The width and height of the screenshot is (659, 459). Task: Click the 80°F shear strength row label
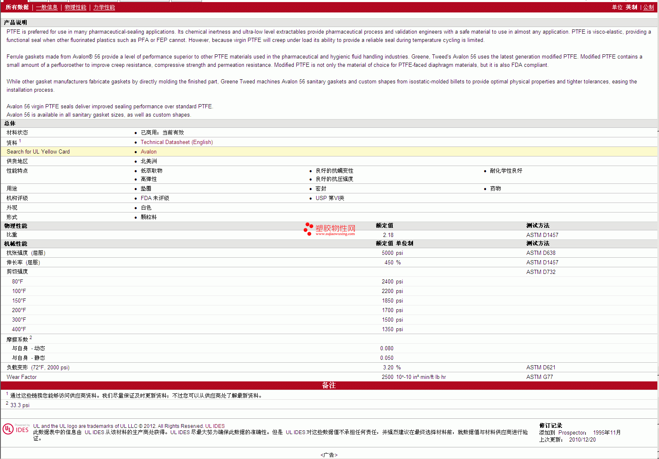pos(17,281)
